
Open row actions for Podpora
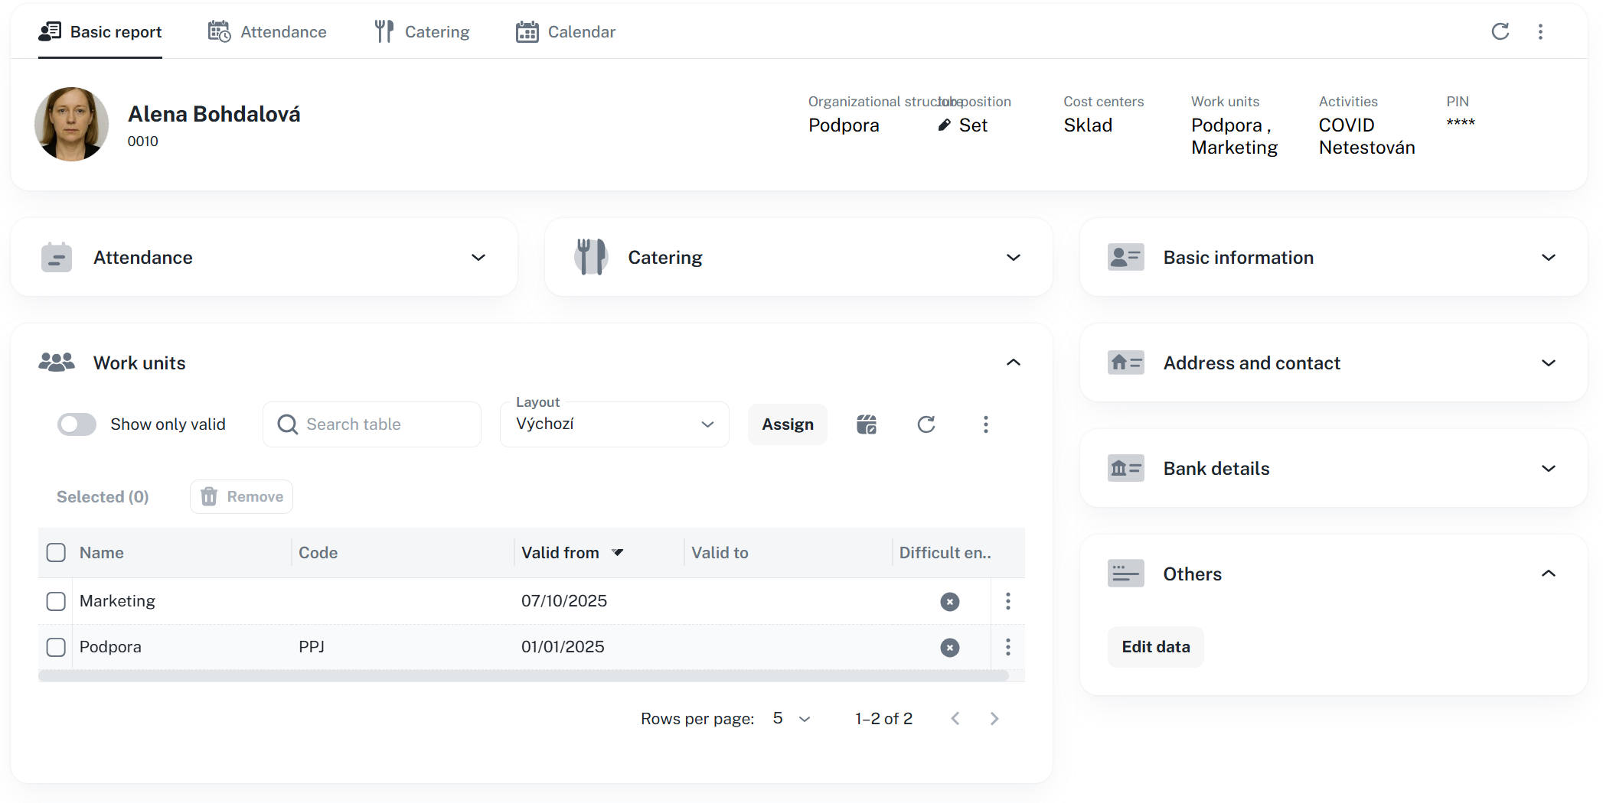1007,647
